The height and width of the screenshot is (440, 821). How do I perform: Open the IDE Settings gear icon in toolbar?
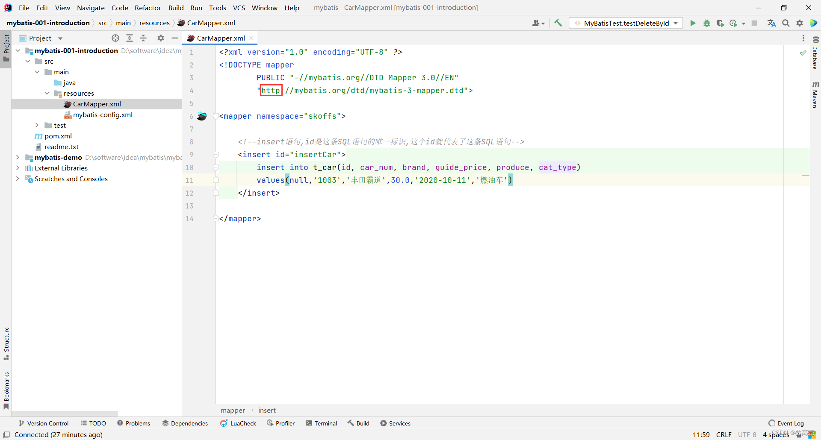click(x=799, y=23)
